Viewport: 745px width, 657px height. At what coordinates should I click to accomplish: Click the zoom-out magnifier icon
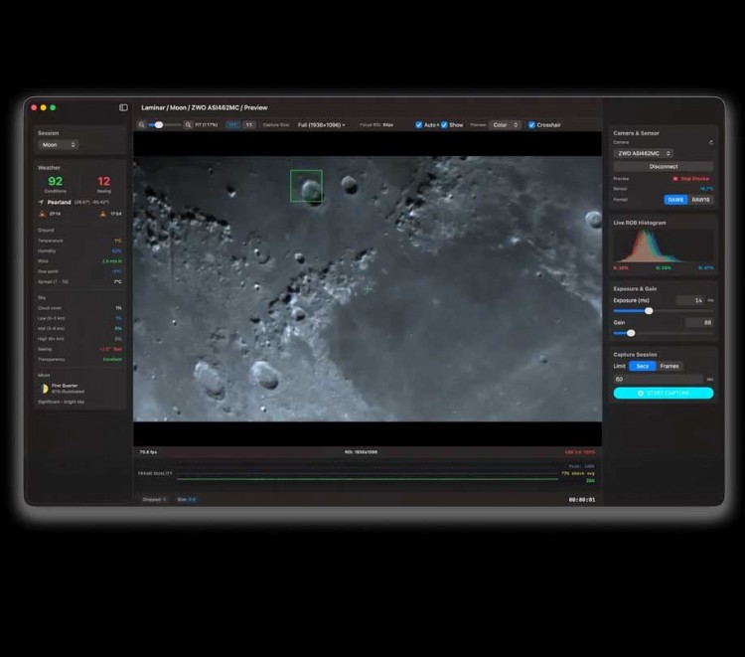[142, 124]
